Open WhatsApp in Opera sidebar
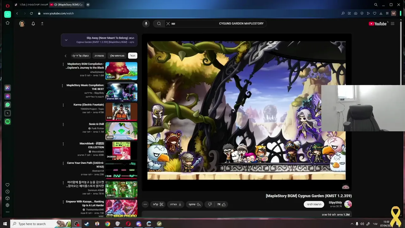405x228 pixels. coord(8,104)
